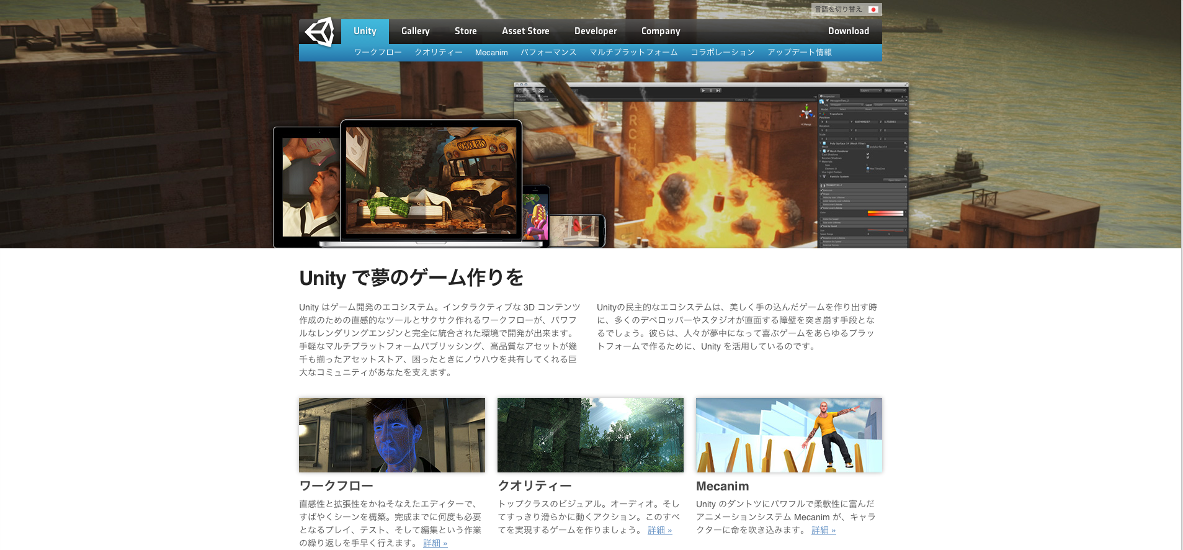Open ワークフロー in the blue submenu
1183x550 pixels.
click(x=378, y=53)
